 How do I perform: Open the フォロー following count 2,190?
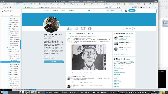tap(76, 28)
